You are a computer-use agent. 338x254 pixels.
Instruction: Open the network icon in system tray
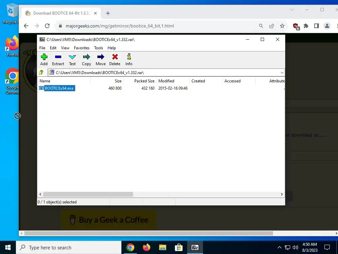(287, 247)
